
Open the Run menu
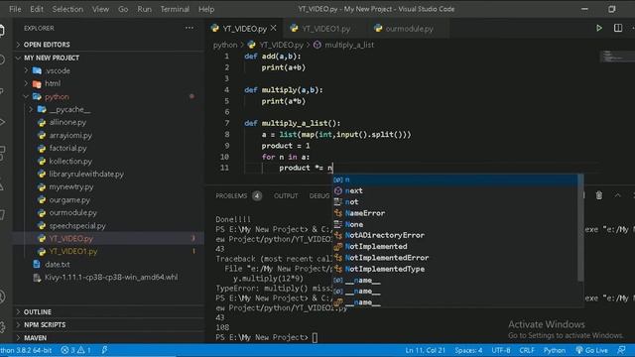coord(144,9)
